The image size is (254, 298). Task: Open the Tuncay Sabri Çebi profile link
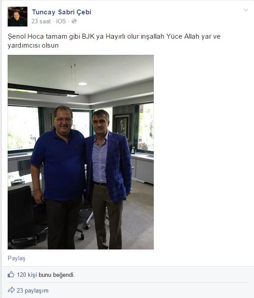(x=62, y=12)
